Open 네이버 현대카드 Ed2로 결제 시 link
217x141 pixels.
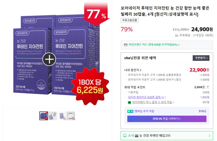(146, 97)
